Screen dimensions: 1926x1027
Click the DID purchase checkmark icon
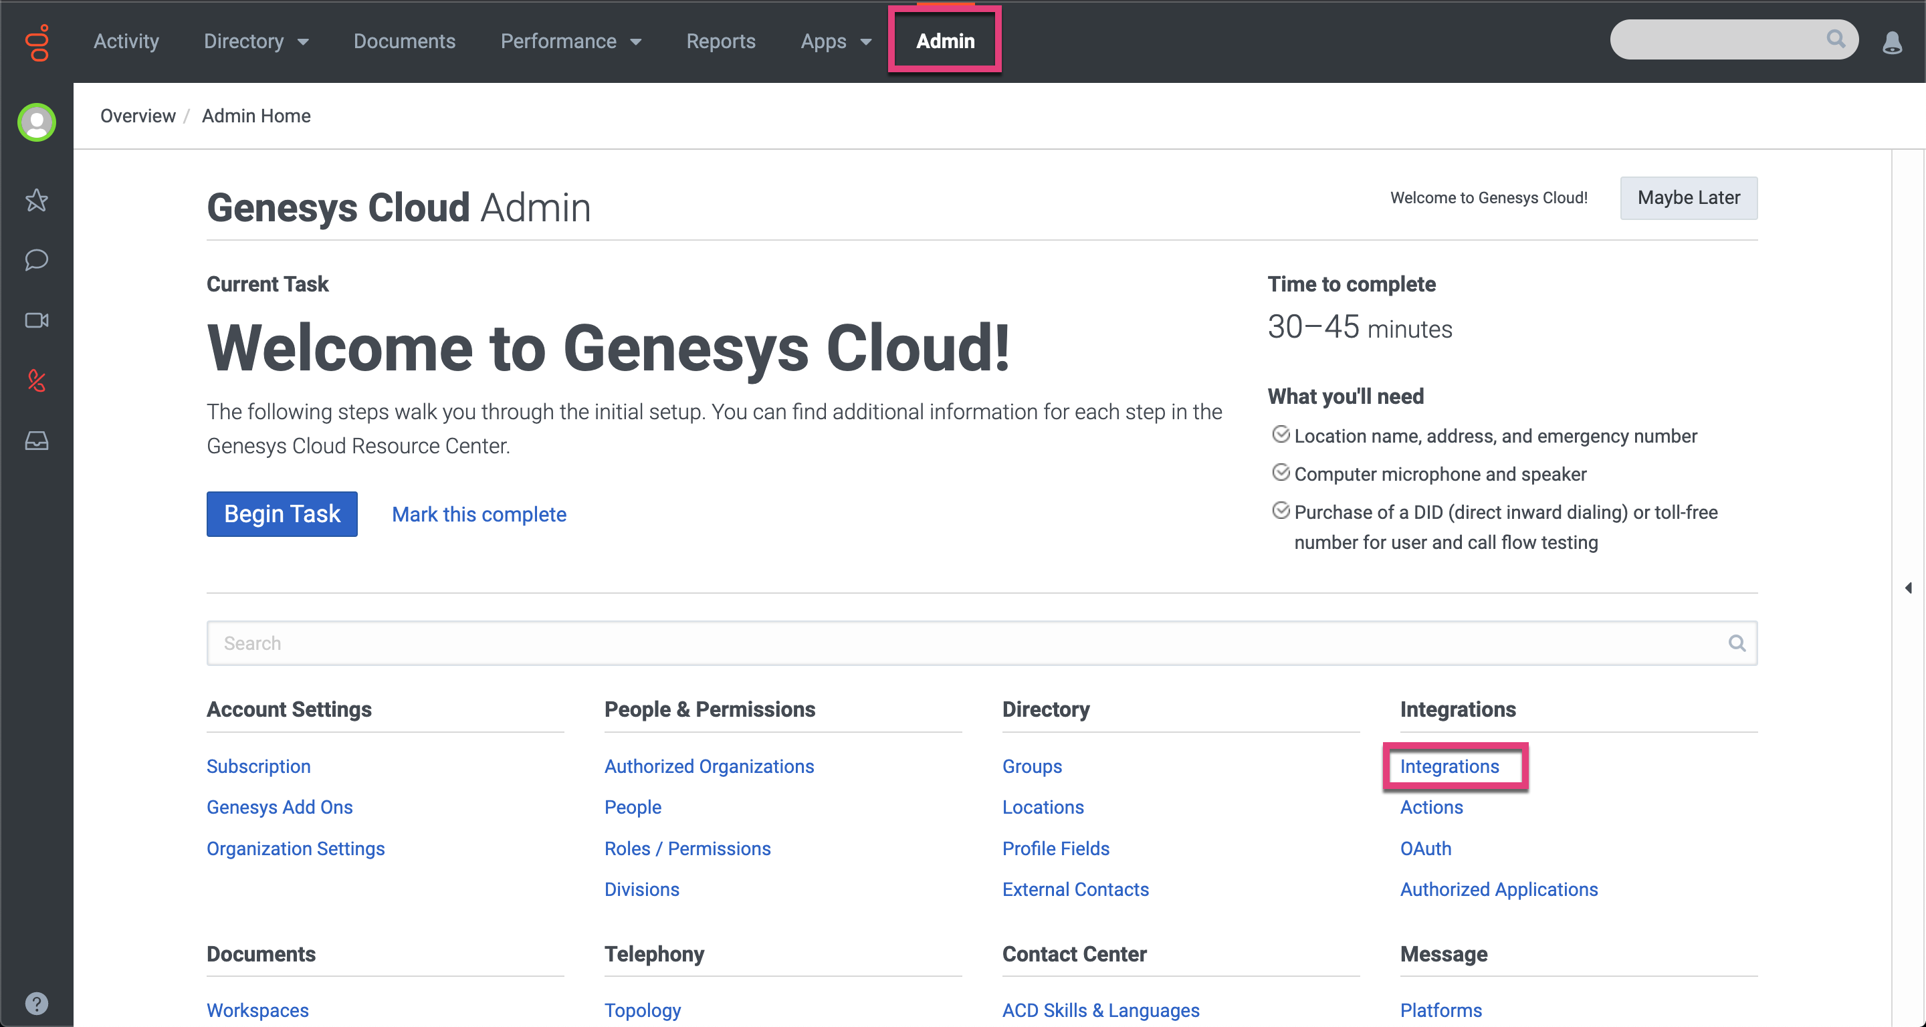tap(1281, 511)
